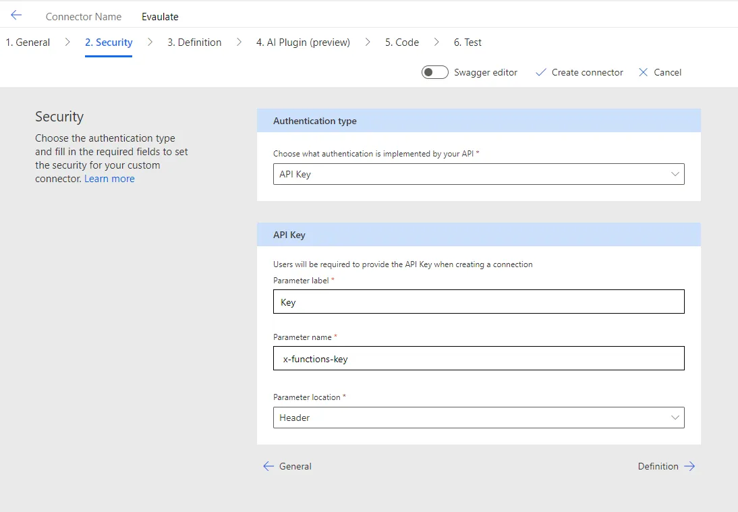Click the X icon beside Cancel

(643, 72)
